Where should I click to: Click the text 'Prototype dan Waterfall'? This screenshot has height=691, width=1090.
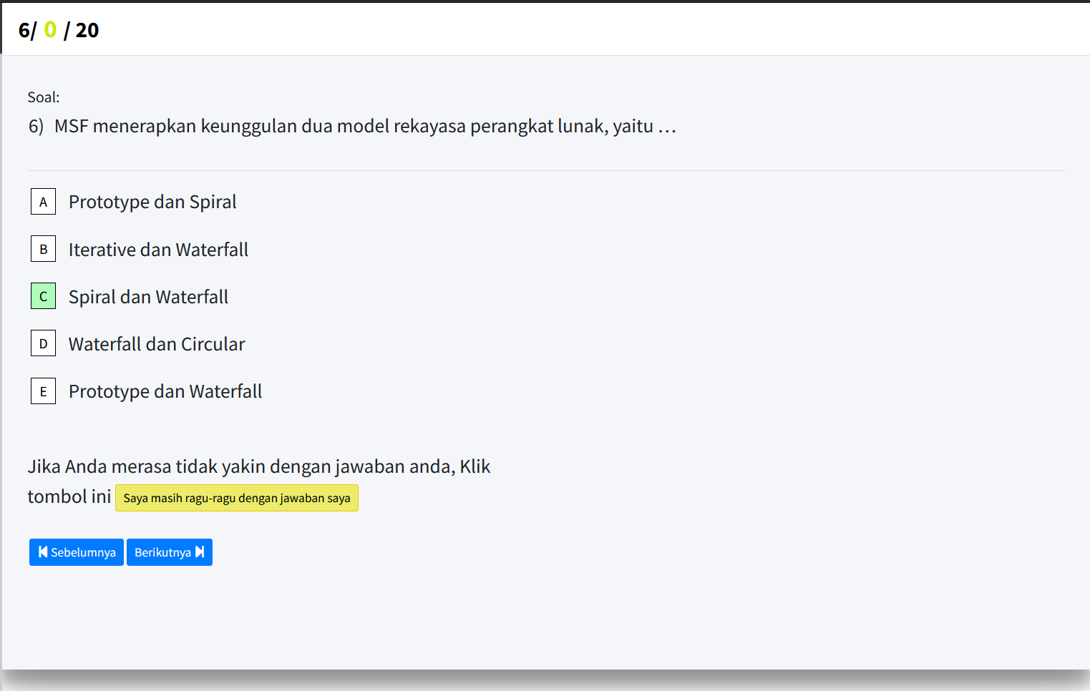165,391
